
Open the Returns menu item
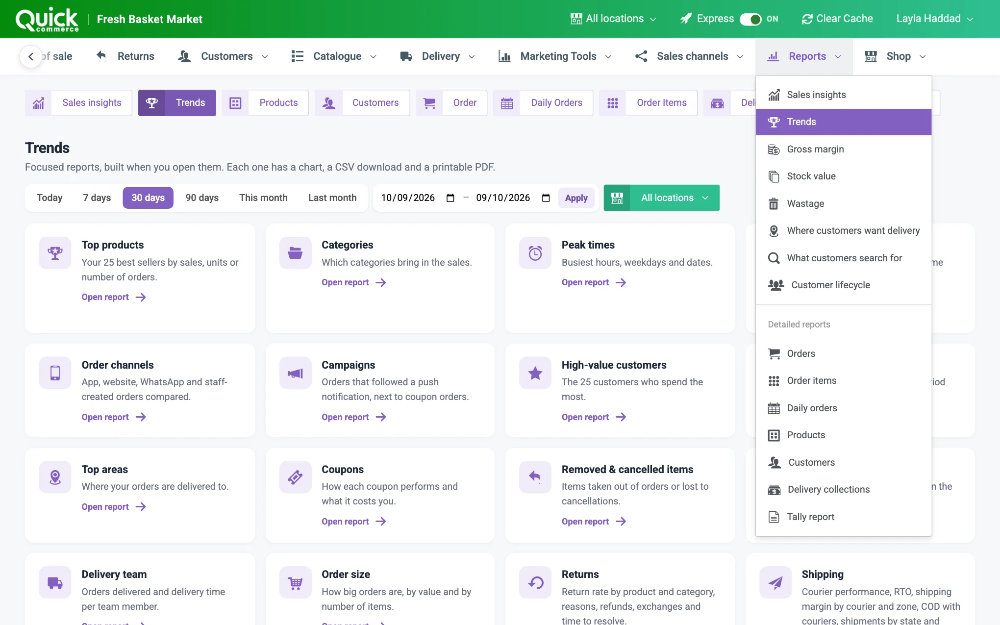pos(125,56)
